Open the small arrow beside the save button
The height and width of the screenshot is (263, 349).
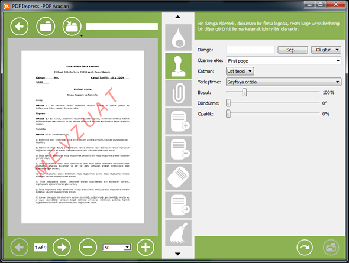click(82, 36)
